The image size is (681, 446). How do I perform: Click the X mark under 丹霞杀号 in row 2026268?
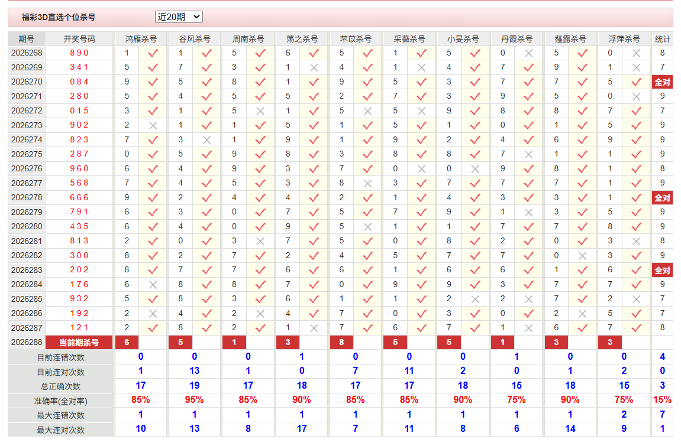(x=528, y=53)
